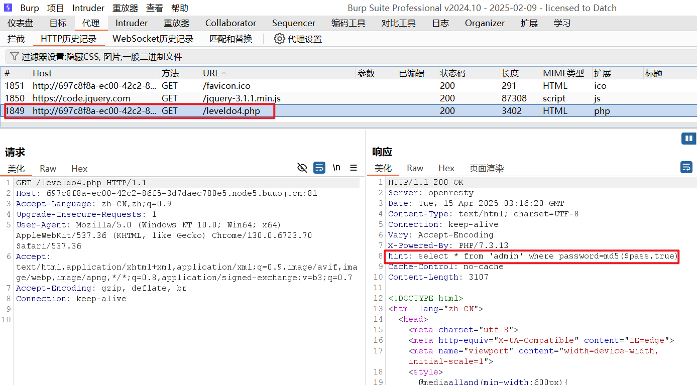Sort history by the 参数 column
Image resolution: width=697 pixels, height=385 pixels.
coord(376,73)
